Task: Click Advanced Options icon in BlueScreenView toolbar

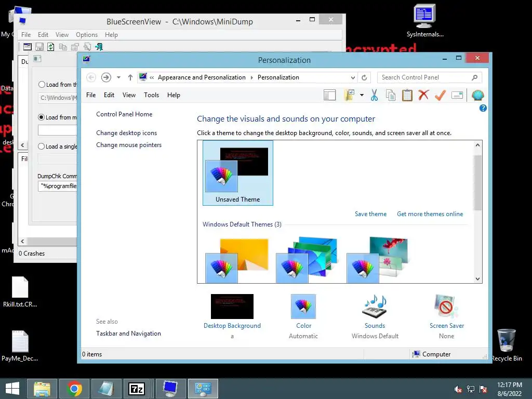Action: click(x=28, y=47)
